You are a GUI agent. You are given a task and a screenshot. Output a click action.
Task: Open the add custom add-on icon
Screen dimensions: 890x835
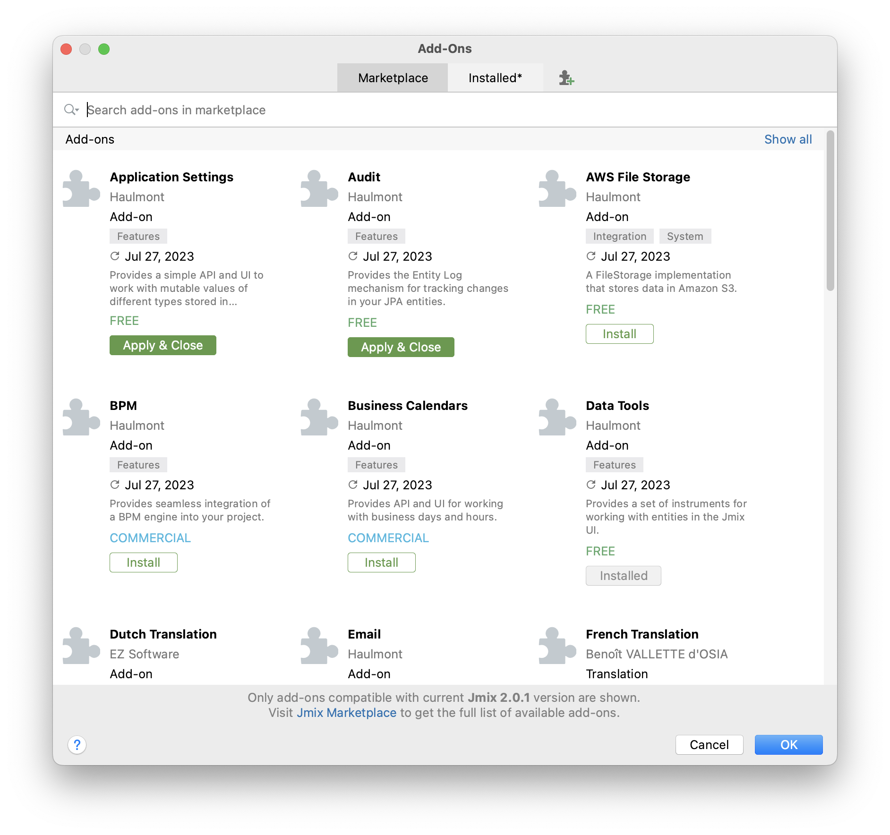point(566,78)
